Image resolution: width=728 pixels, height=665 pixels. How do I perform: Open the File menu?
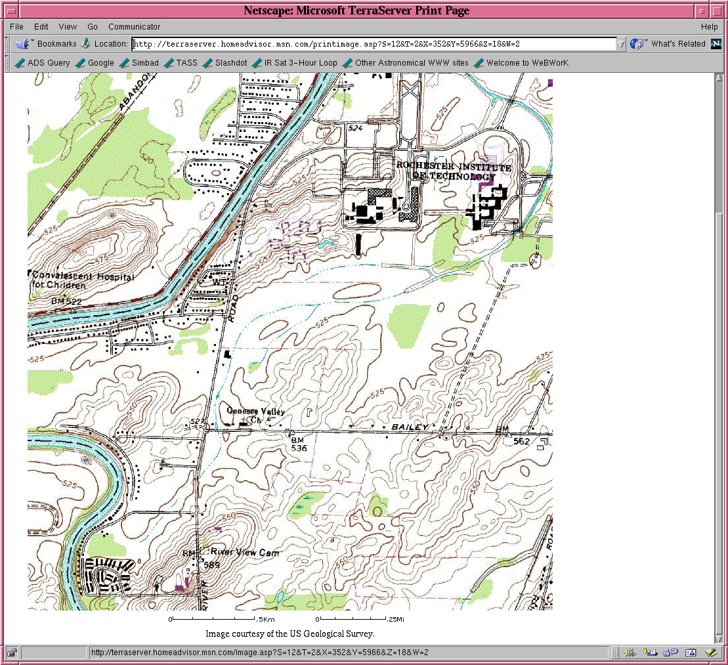16,27
